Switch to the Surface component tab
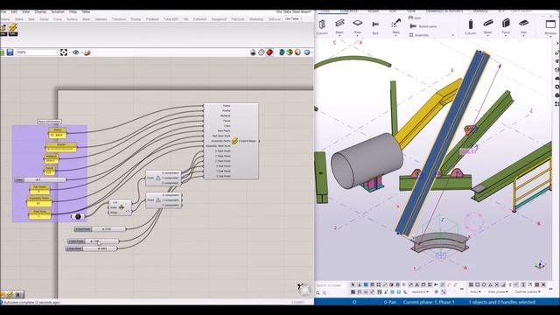The height and width of the screenshot is (315, 560). [72, 19]
